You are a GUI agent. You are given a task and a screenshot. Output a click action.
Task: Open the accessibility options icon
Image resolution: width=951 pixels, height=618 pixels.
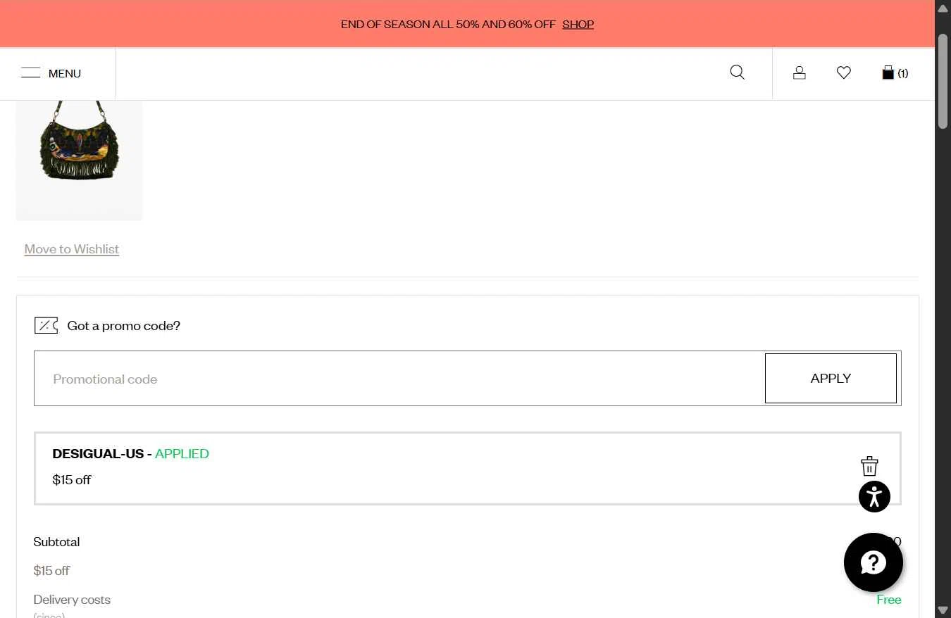[x=874, y=497]
